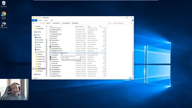Screen dimensions: 192x108
Task: Select Videos in the navigation pane
Action: click(x=39, y=49)
